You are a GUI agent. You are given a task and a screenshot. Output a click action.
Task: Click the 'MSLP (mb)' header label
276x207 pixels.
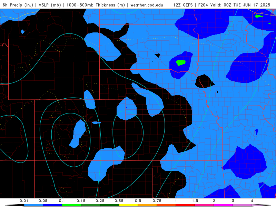pos(50,5)
